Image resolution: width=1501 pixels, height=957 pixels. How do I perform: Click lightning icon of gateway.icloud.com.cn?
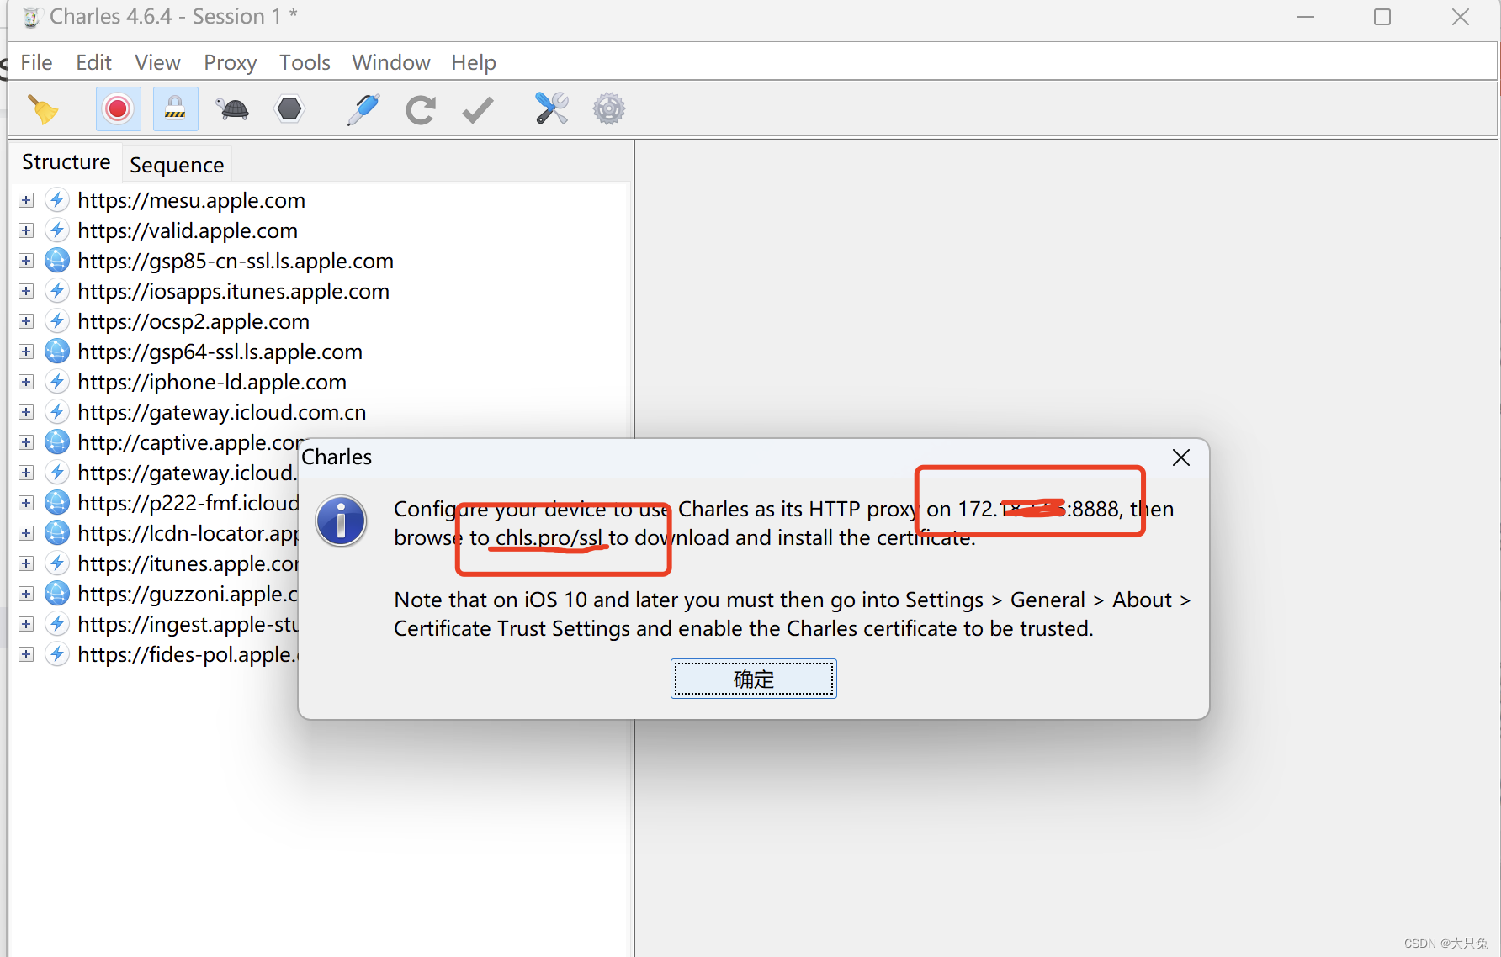[x=57, y=412]
